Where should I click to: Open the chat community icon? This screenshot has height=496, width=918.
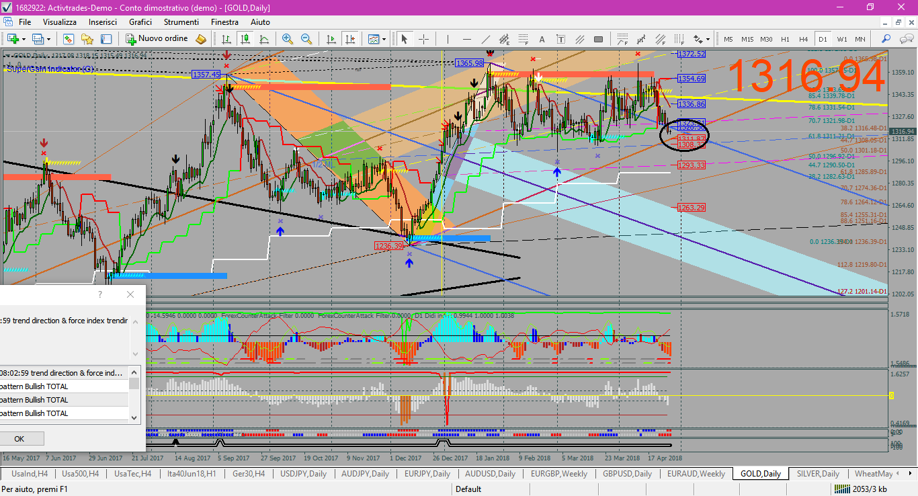point(905,39)
